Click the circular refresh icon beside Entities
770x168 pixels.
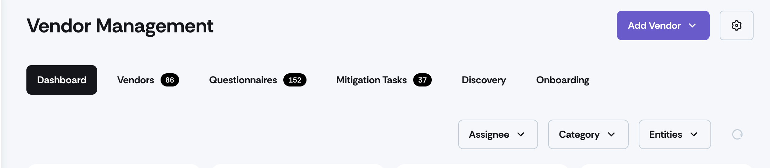737,134
